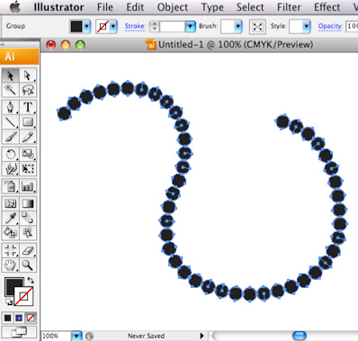Open the Effect menu
The image size is (358, 341).
click(x=327, y=7)
